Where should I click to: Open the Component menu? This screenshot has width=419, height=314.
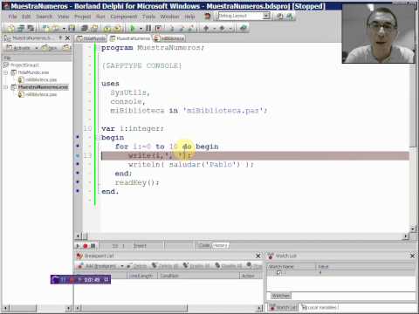tap(124, 17)
